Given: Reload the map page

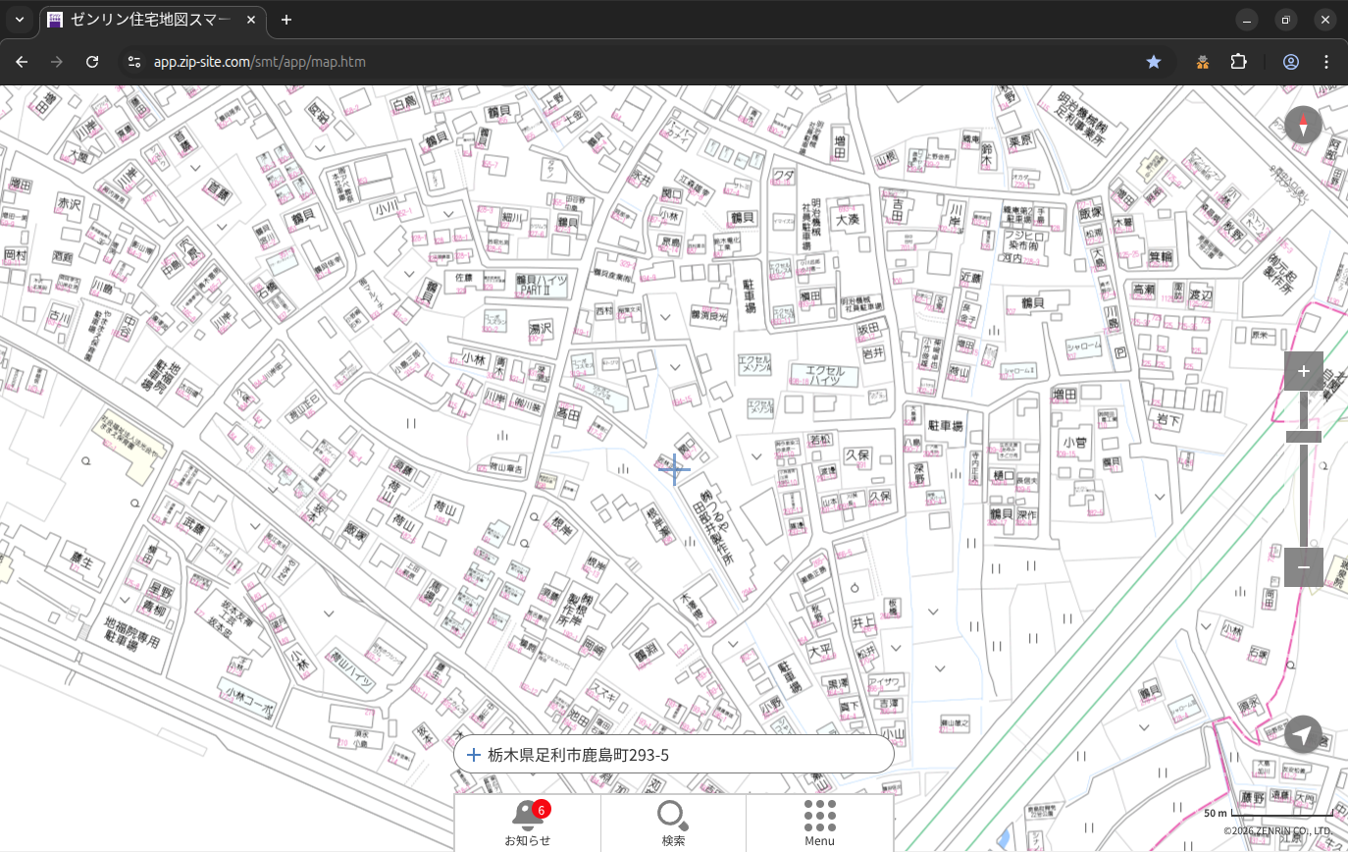Looking at the screenshot, I should coord(92,62).
